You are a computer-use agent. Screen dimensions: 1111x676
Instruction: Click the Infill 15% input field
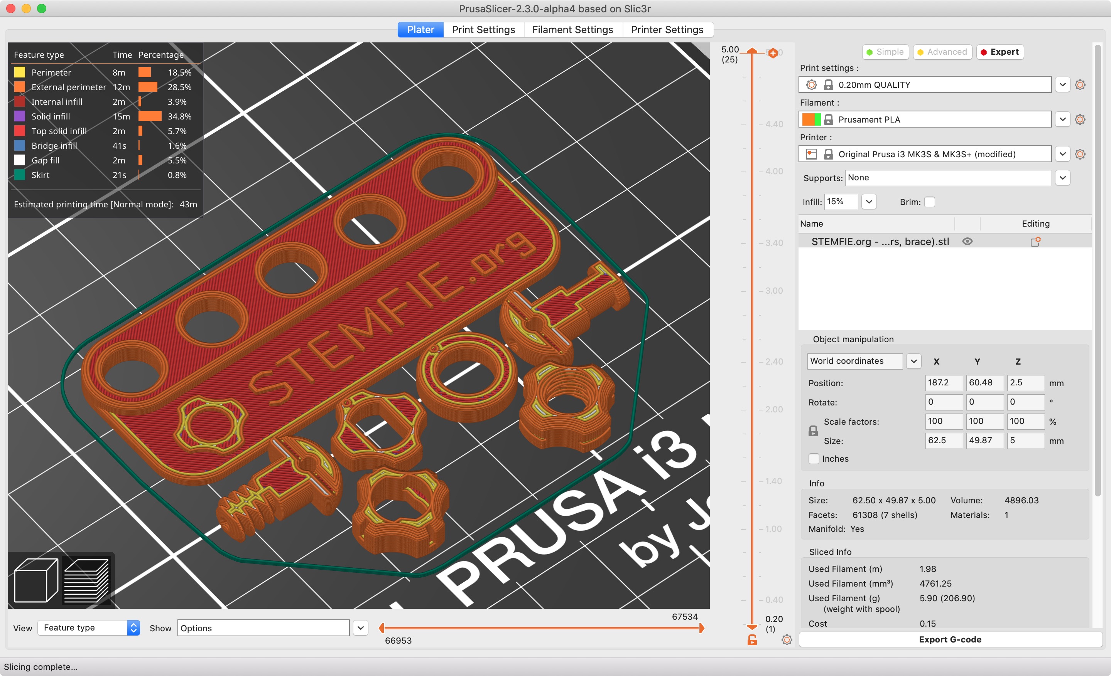coord(841,202)
